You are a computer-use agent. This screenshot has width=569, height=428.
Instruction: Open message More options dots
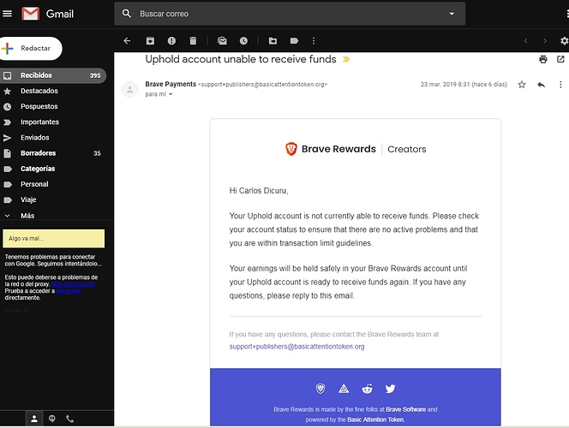tap(560, 85)
